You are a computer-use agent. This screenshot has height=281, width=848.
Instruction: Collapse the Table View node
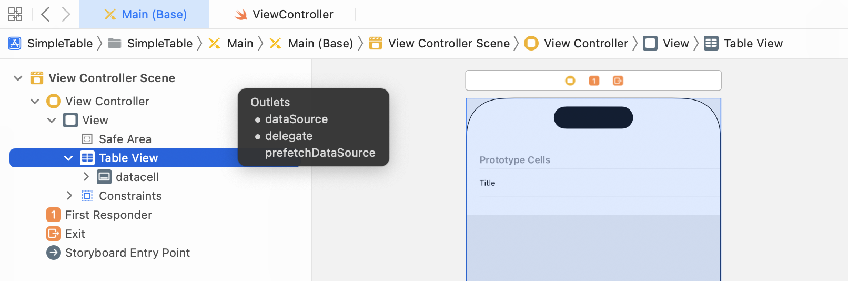pos(68,158)
